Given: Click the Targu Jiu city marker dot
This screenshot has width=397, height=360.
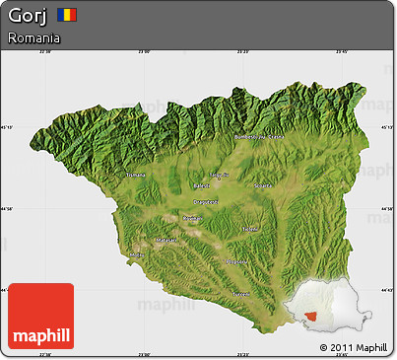Looking at the screenshot, I should (x=219, y=180).
